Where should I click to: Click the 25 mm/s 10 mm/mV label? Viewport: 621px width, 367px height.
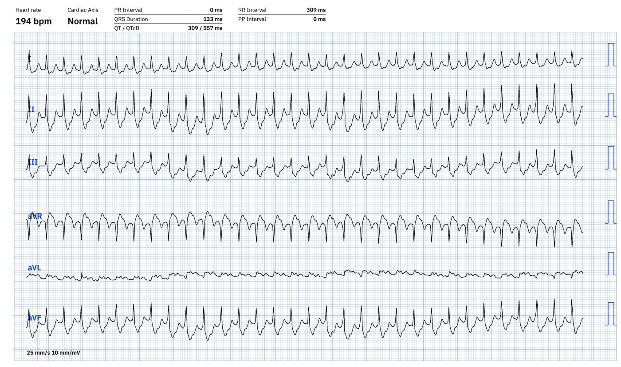53,352
